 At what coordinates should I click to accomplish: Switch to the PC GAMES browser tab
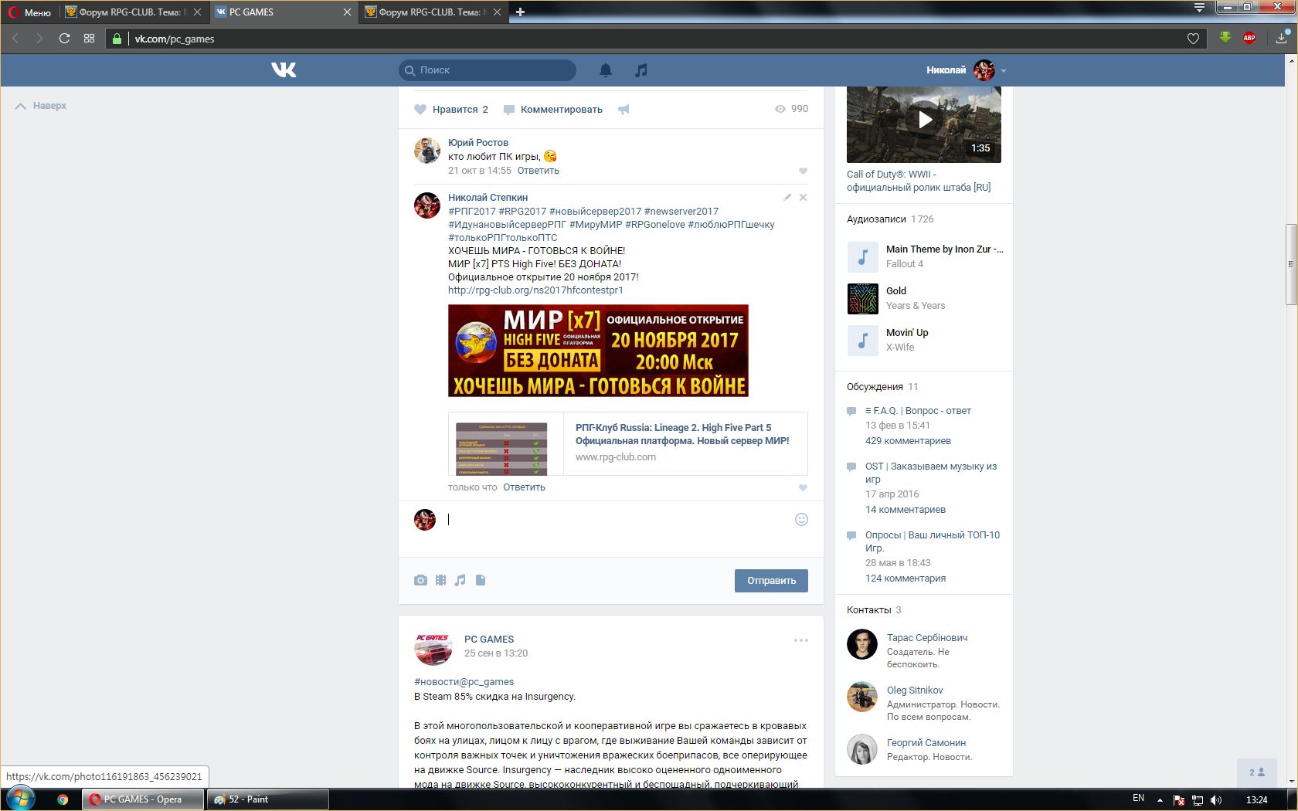(x=283, y=12)
